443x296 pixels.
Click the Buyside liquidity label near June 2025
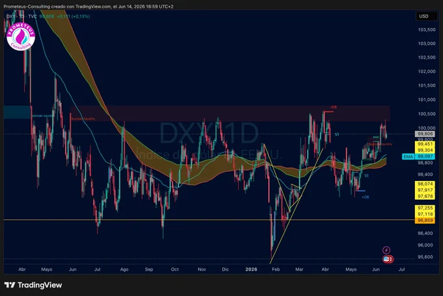83,119
